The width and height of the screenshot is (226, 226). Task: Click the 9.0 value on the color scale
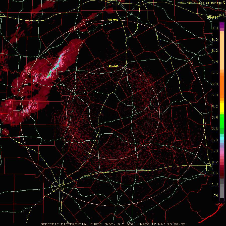point(215,39)
